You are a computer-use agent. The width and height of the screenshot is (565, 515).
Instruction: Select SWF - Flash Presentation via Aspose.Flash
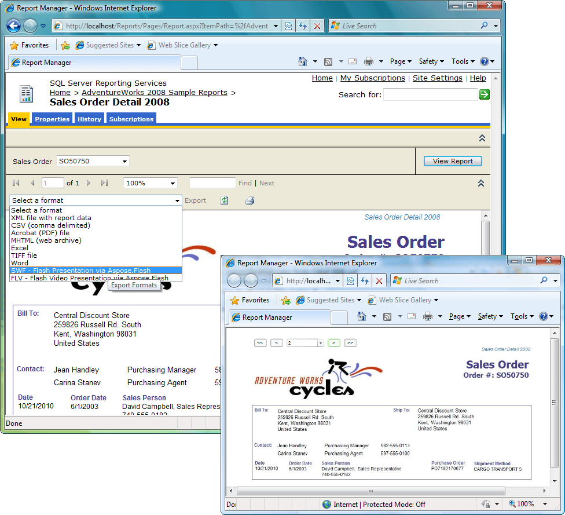point(96,271)
